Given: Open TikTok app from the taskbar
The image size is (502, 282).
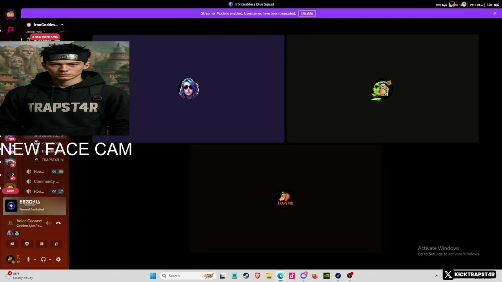Looking at the screenshot, I should [x=292, y=276].
